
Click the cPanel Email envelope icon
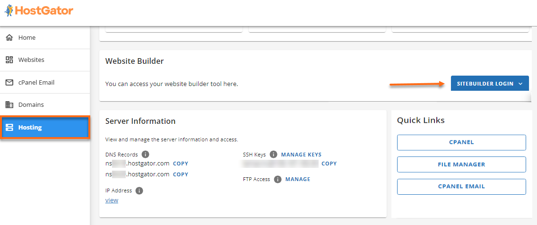click(x=9, y=82)
